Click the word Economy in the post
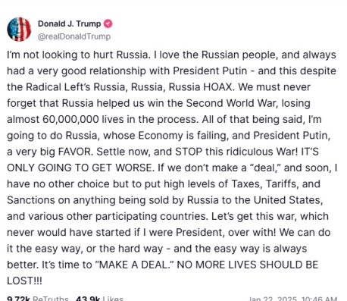 pos(161,136)
